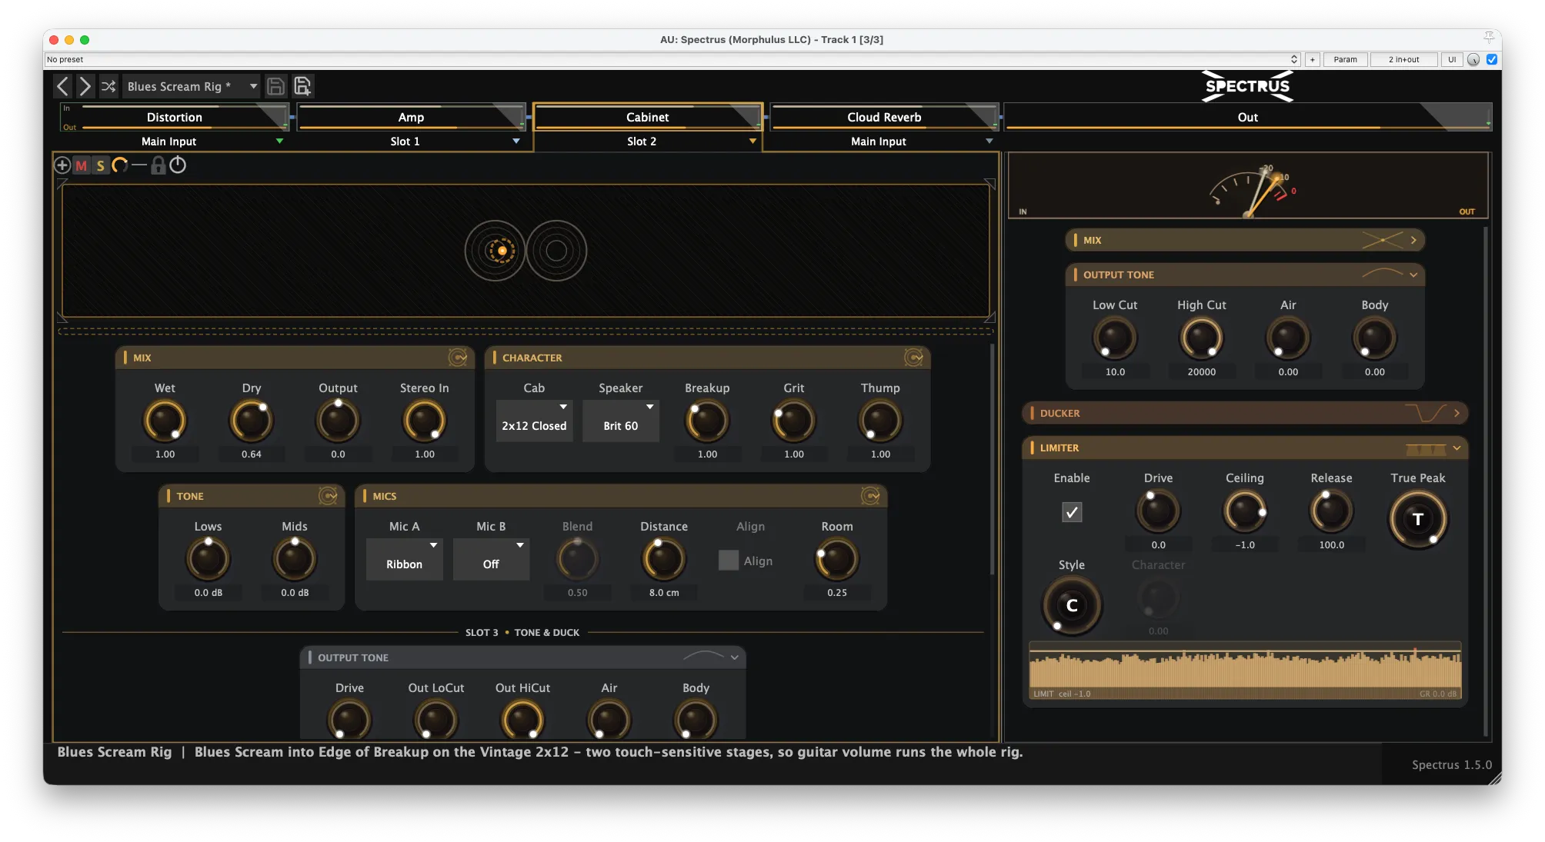Click the right speaker cone graphic
This screenshot has height=842, width=1545.
point(556,251)
